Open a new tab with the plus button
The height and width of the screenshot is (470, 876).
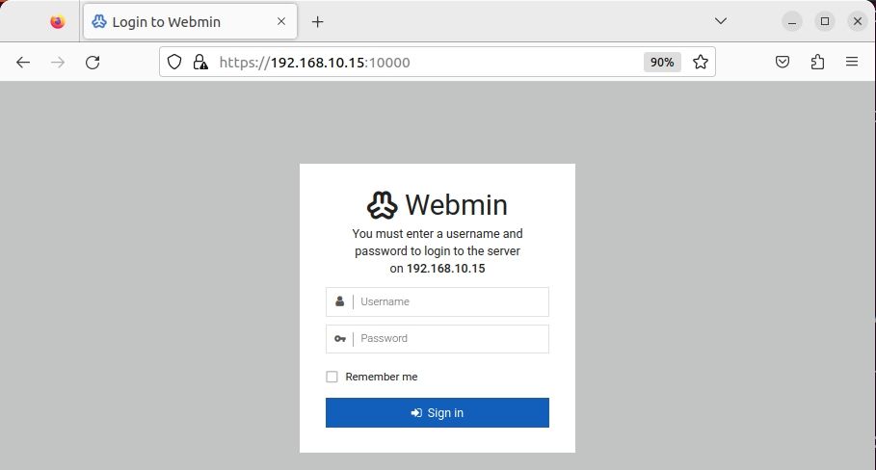coord(317,22)
